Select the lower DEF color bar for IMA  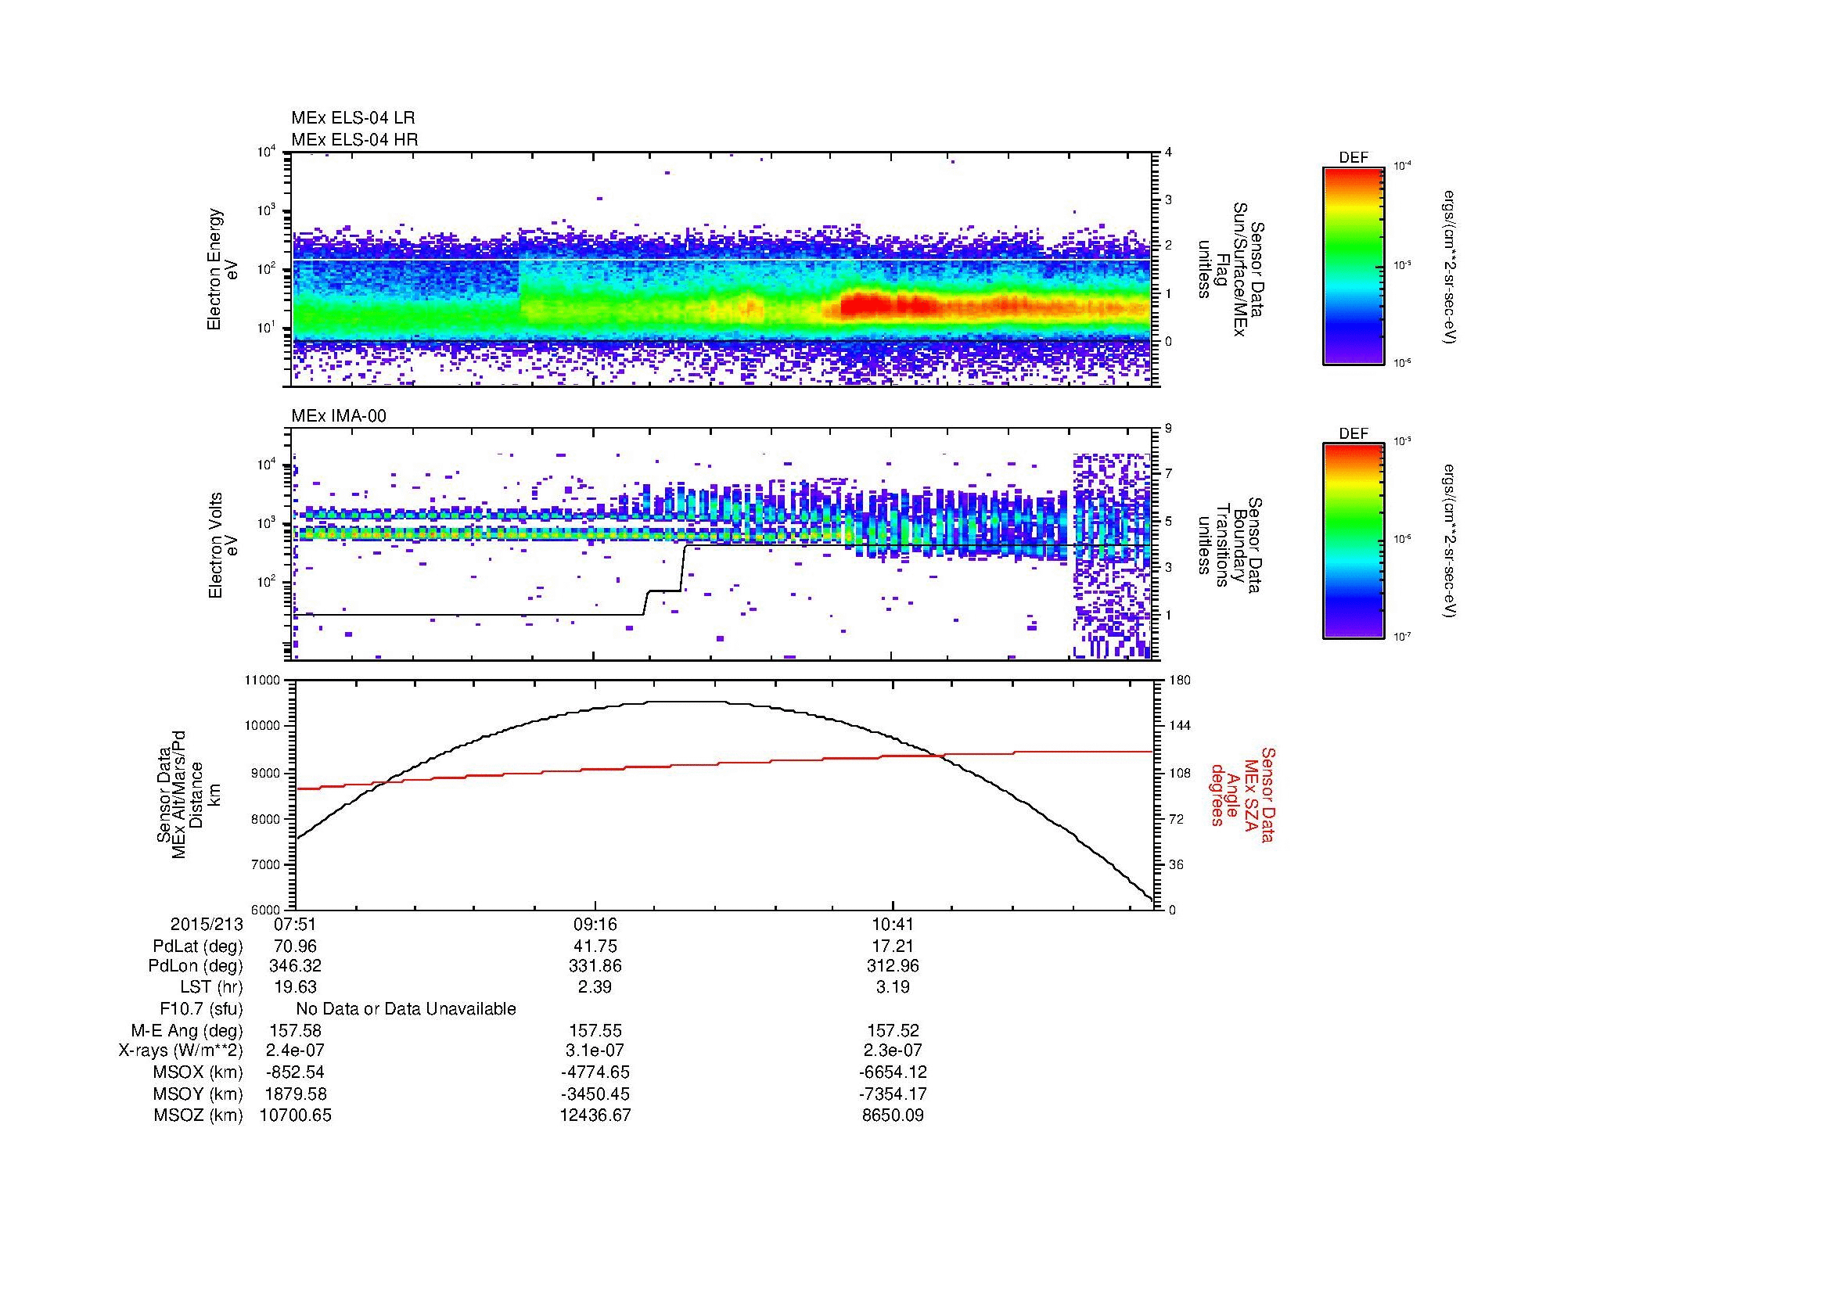1354,541
